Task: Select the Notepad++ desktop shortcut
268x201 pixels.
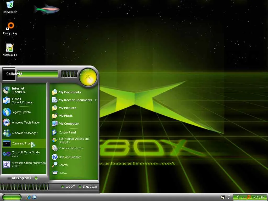Action: click(x=10, y=50)
